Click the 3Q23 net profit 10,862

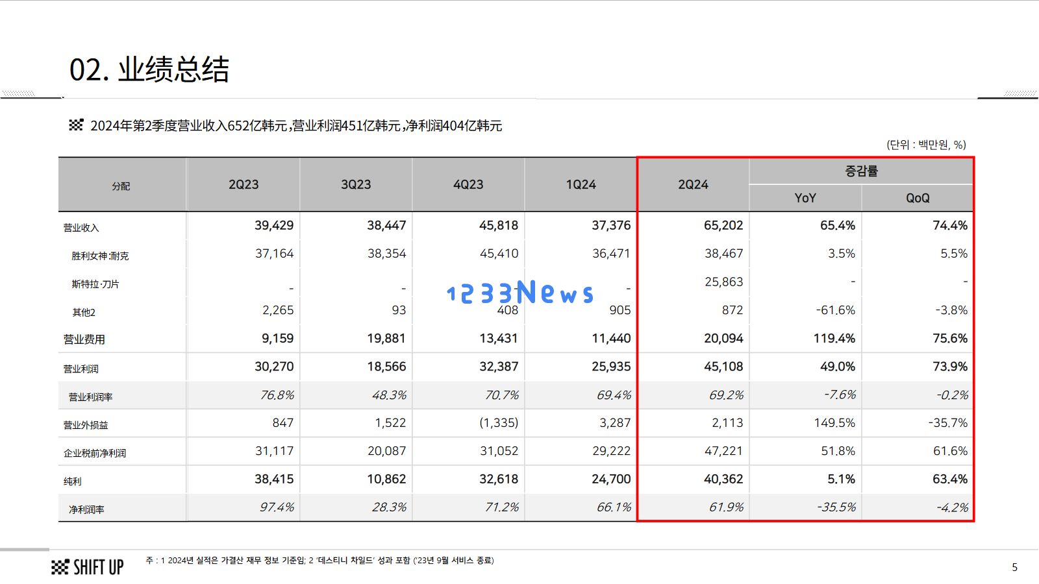coord(386,480)
